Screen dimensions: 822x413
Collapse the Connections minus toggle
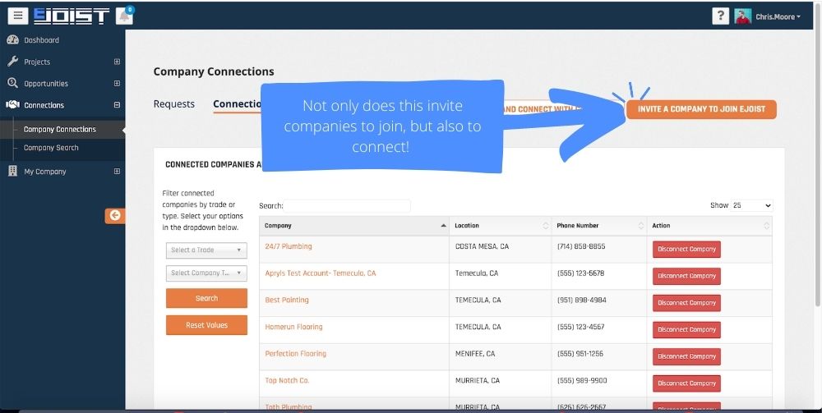pyautogui.click(x=117, y=105)
